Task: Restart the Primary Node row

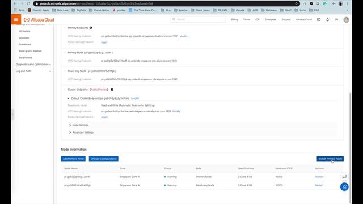Action: 319,177
